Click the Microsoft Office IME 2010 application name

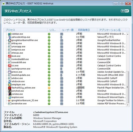pyautogui.click(x=110, y=75)
